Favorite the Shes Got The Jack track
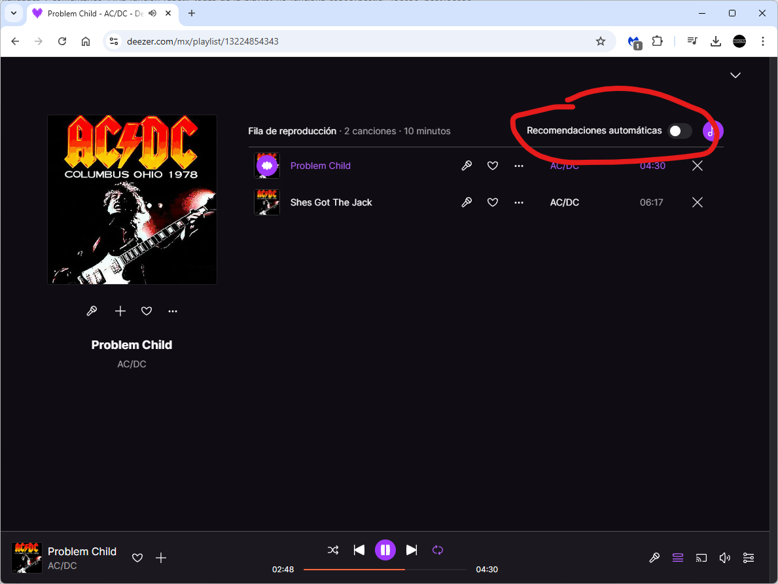The width and height of the screenshot is (778, 584). (x=492, y=202)
